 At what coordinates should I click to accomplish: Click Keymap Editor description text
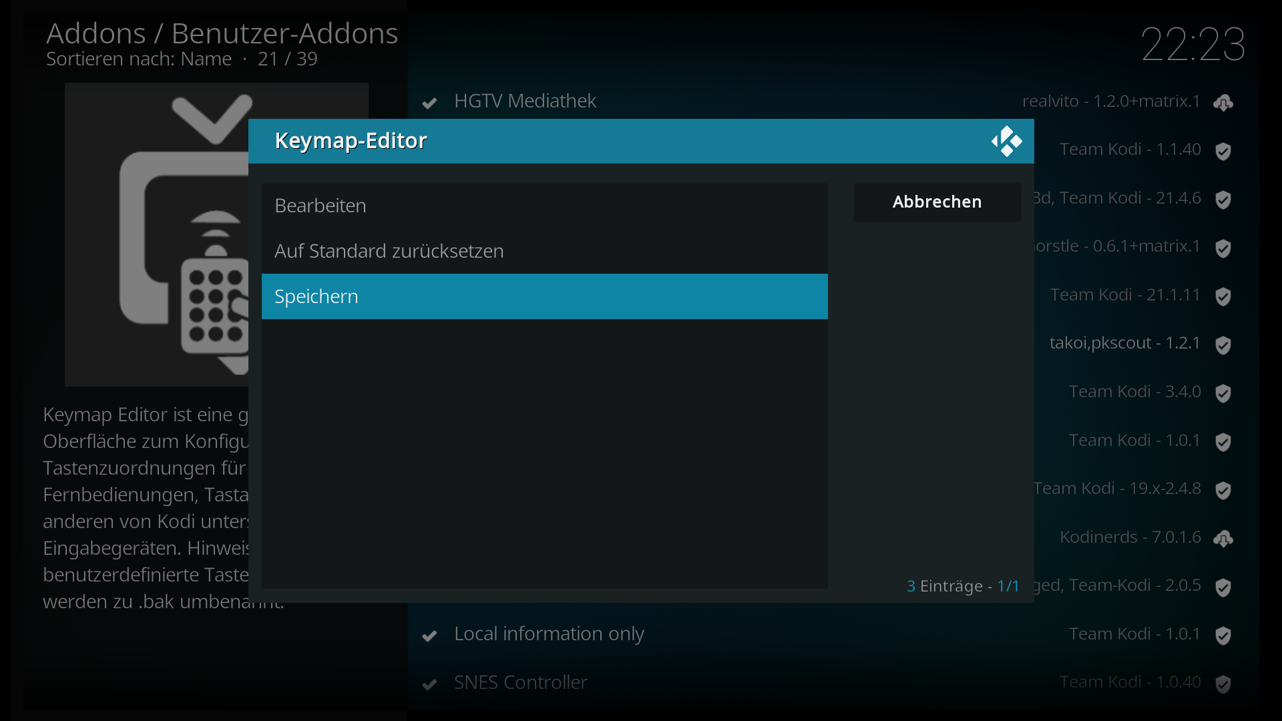coord(146,507)
